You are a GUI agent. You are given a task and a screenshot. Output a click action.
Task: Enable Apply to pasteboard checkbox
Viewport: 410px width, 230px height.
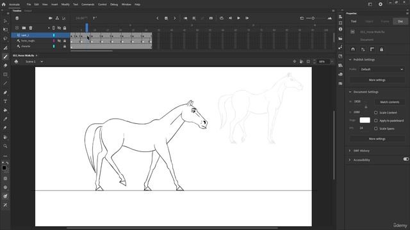click(376, 121)
